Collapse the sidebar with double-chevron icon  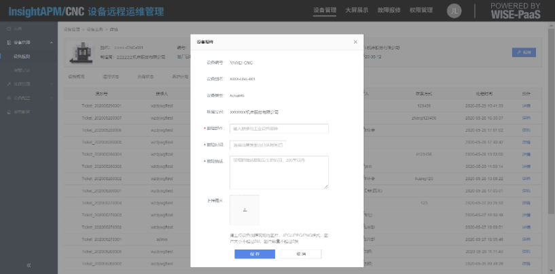pyautogui.click(x=29, y=264)
